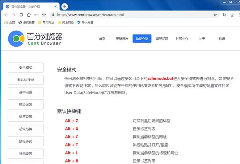Viewport: 240px width, 164px height.
Task: Click the undo closed tab arrow
Action: [36, 15]
